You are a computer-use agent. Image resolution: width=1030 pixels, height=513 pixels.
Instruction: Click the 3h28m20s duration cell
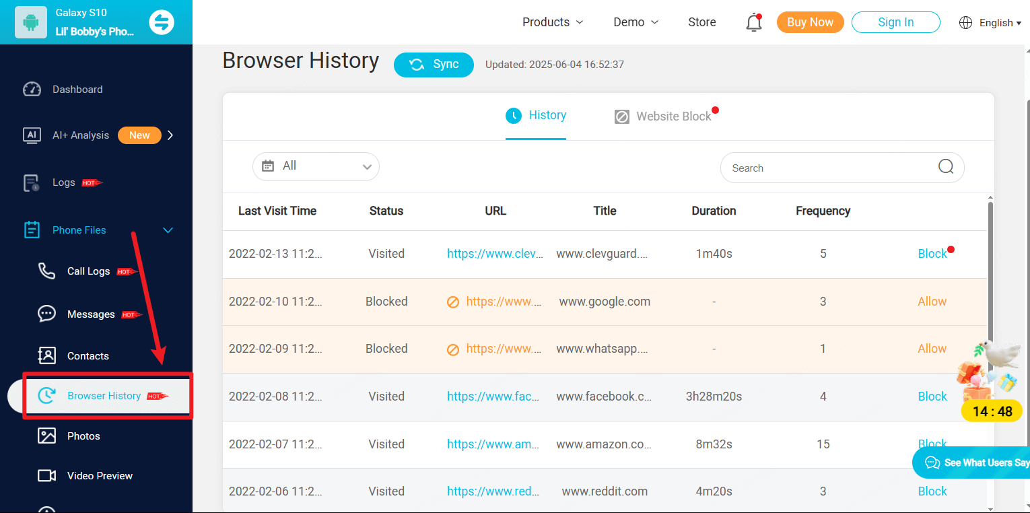coord(714,397)
